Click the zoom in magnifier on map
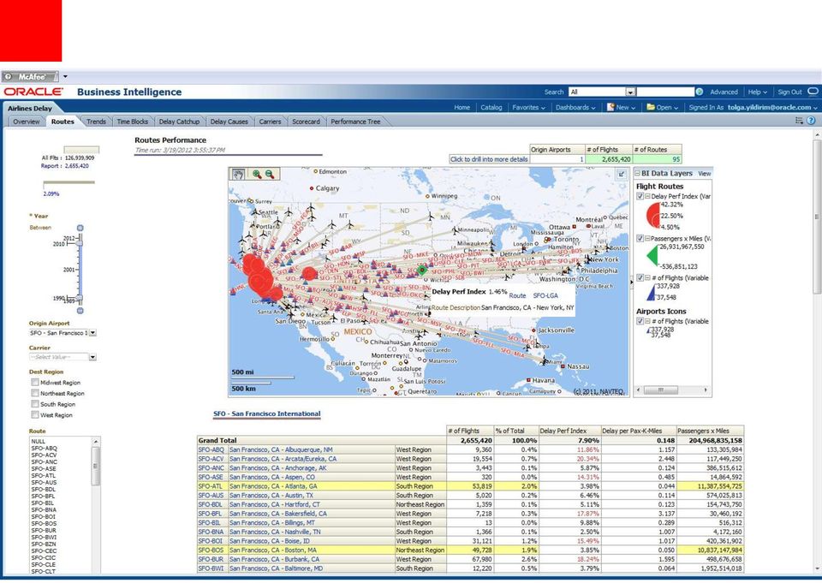Image resolution: width=822 pixels, height=583 pixels. [257, 174]
